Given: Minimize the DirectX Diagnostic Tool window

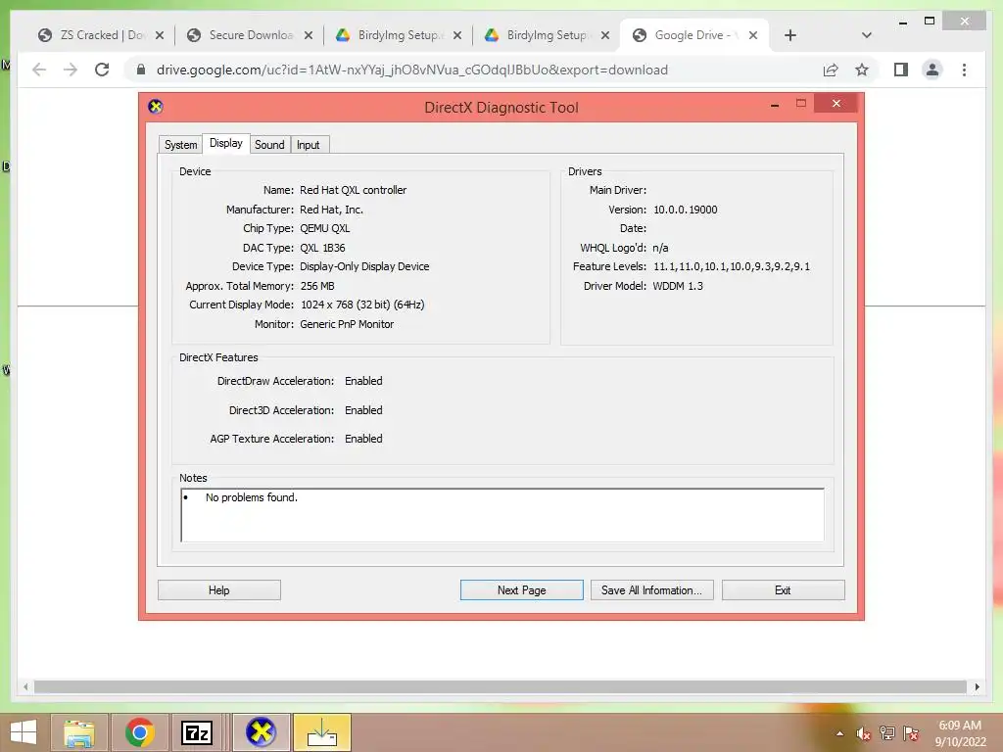Looking at the screenshot, I should [775, 104].
